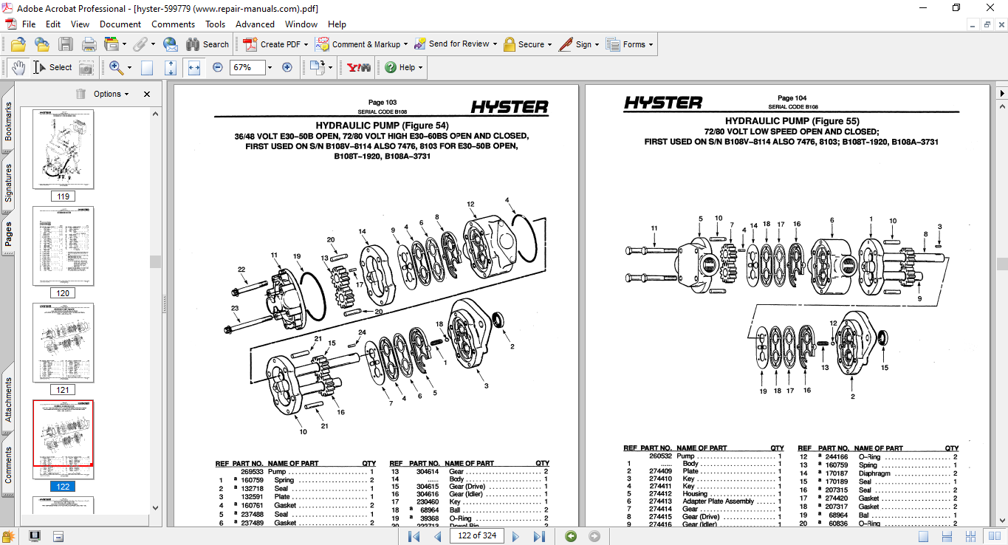Enable Continuous page layout
The height and width of the screenshot is (545, 1008).
pyautogui.click(x=947, y=537)
